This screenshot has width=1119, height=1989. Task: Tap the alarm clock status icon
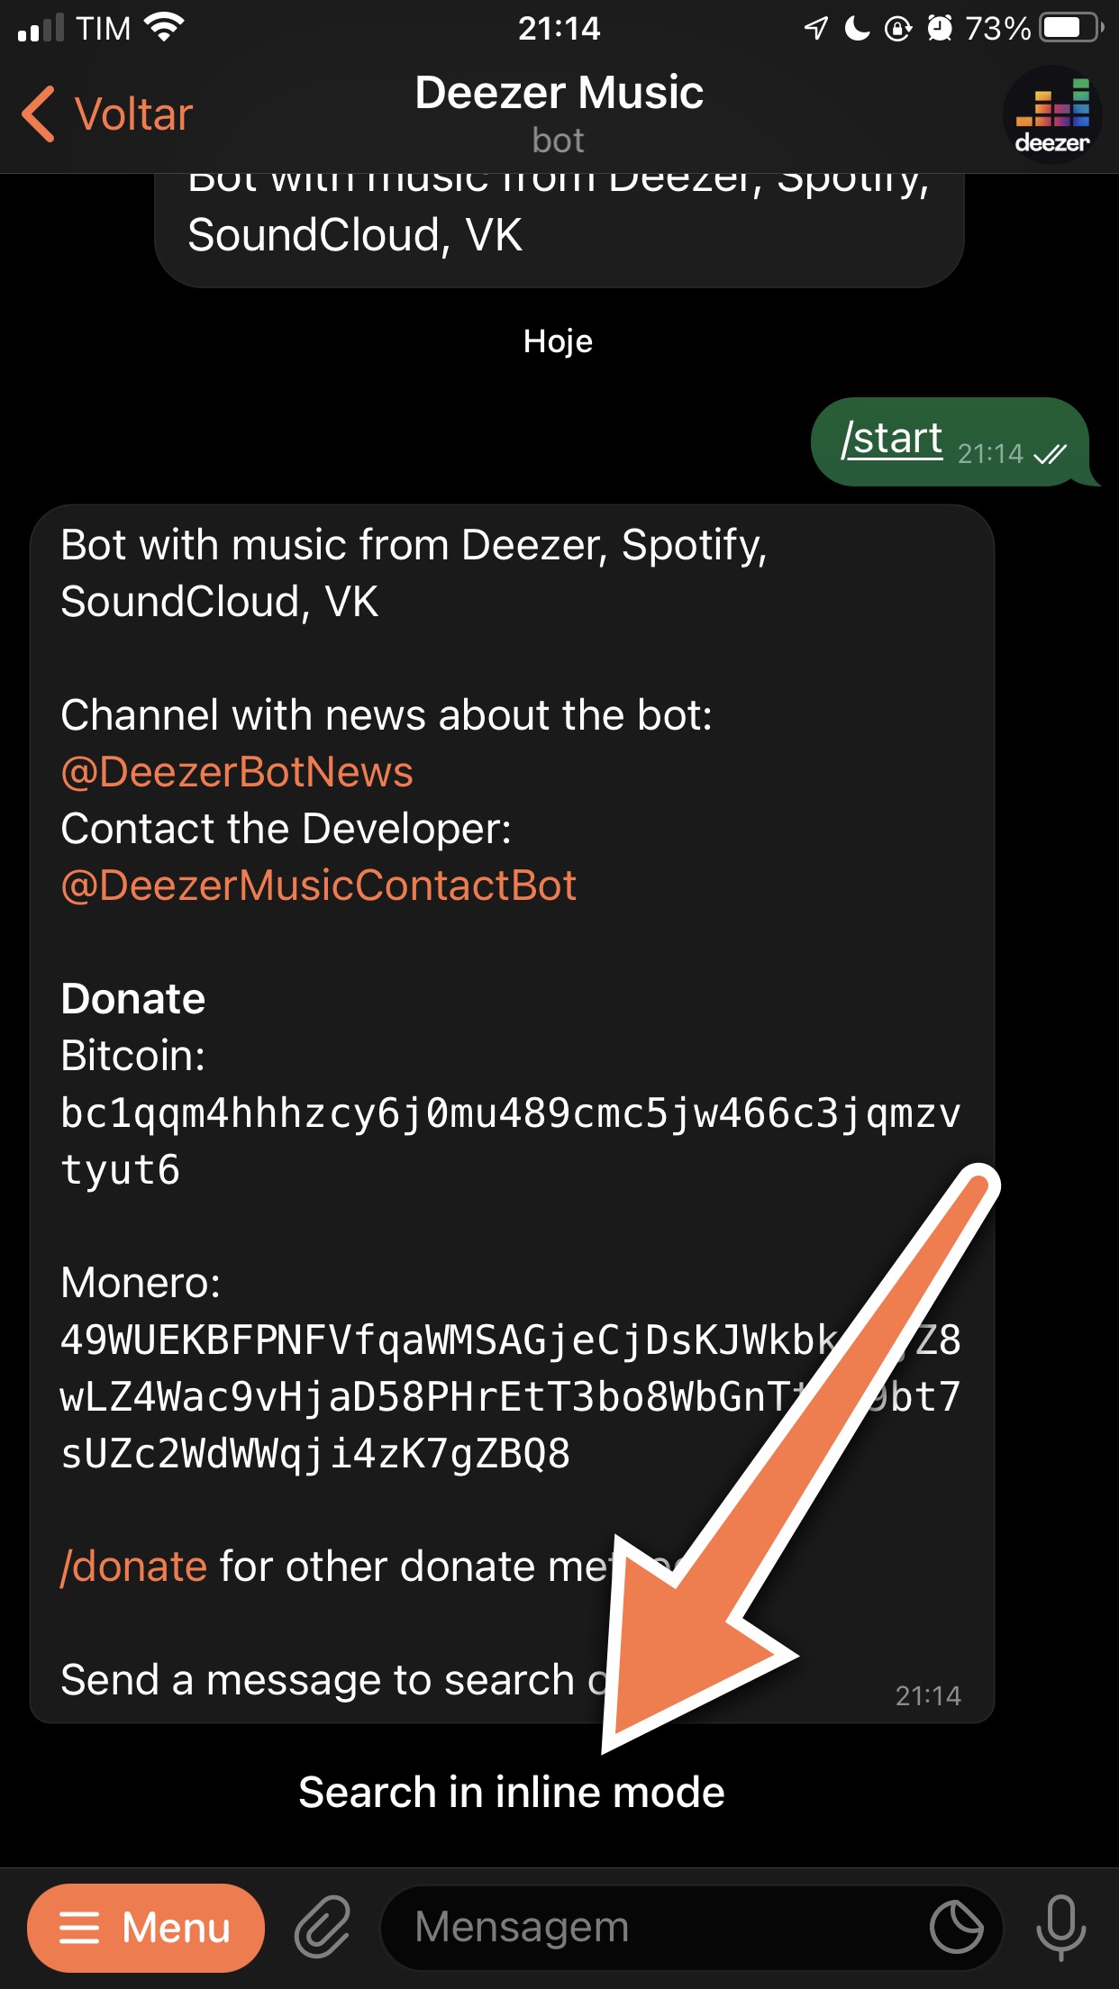[x=940, y=28]
